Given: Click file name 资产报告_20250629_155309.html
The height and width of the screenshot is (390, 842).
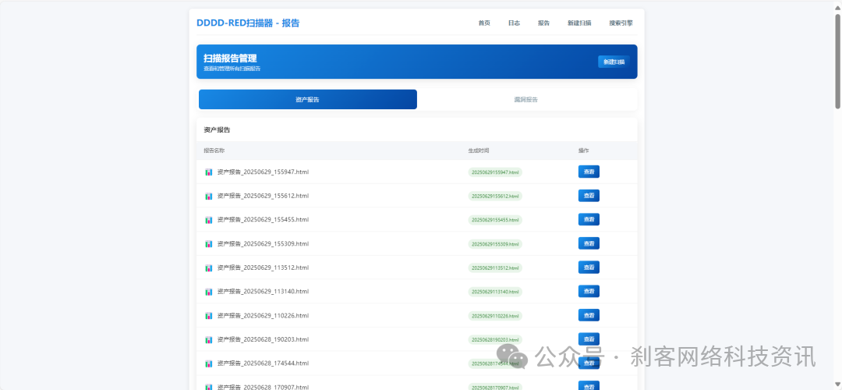Looking at the screenshot, I should (x=264, y=243).
